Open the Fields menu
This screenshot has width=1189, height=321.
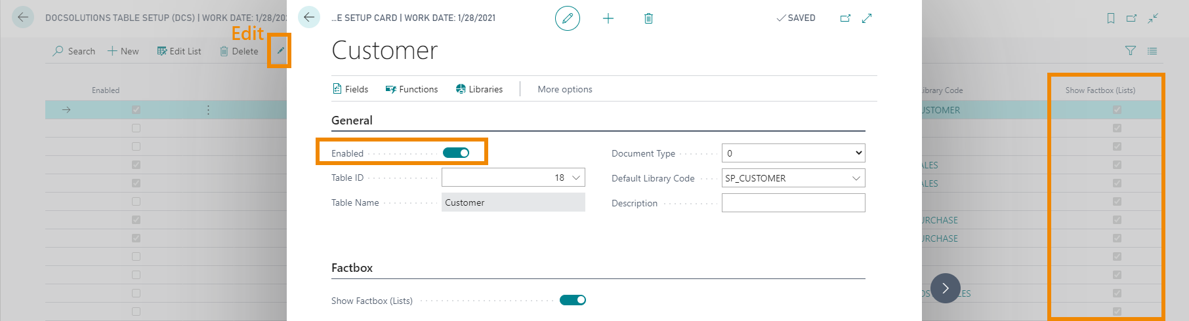coord(350,89)
